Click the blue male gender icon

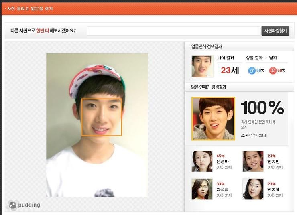coord(252,71)
